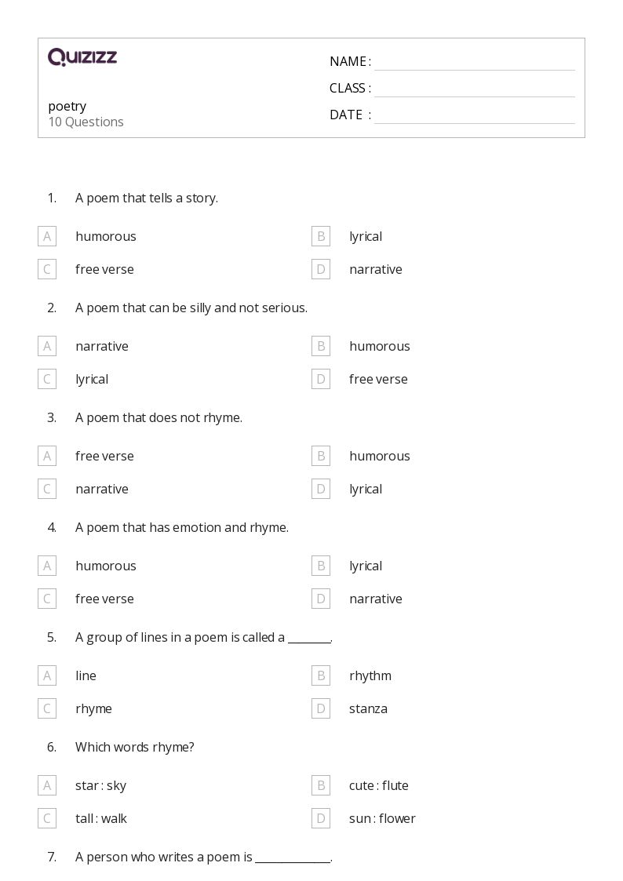Click the NAME input line
This screenshot has width=623, height=881.
(x=475, y=63)
